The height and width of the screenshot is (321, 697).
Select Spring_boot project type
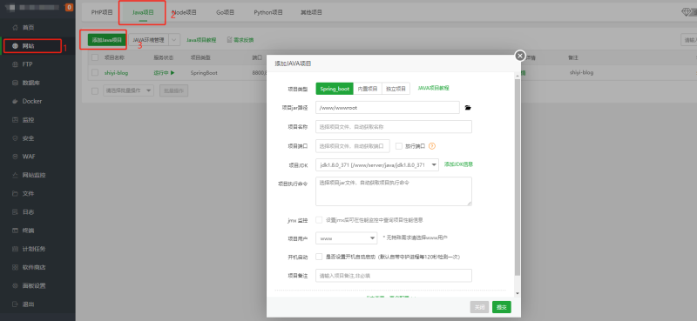click(335, 89)
